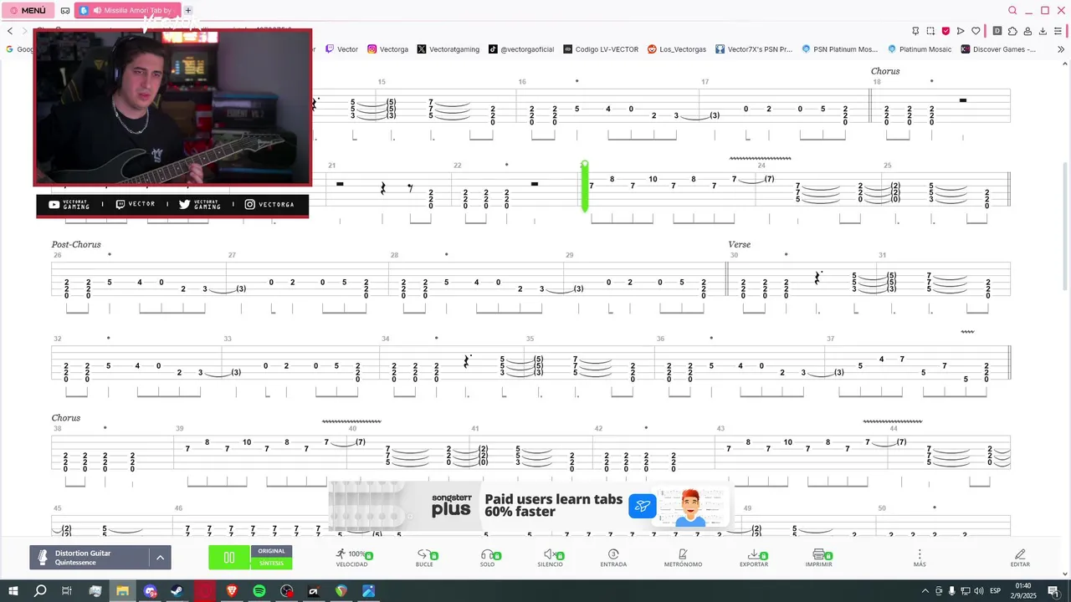Viewport: 1071px width, 602px height.
Task: Toggle Solo mode for the track
Action: [487, 558]
